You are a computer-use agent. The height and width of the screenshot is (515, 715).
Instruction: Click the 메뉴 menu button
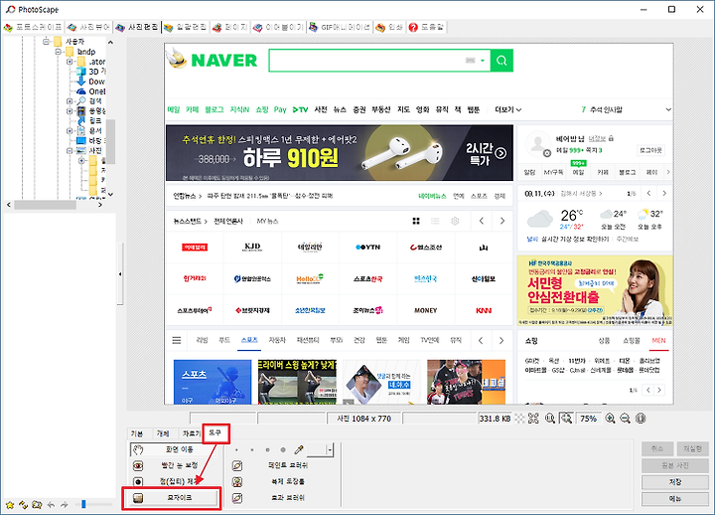point(675,499)
